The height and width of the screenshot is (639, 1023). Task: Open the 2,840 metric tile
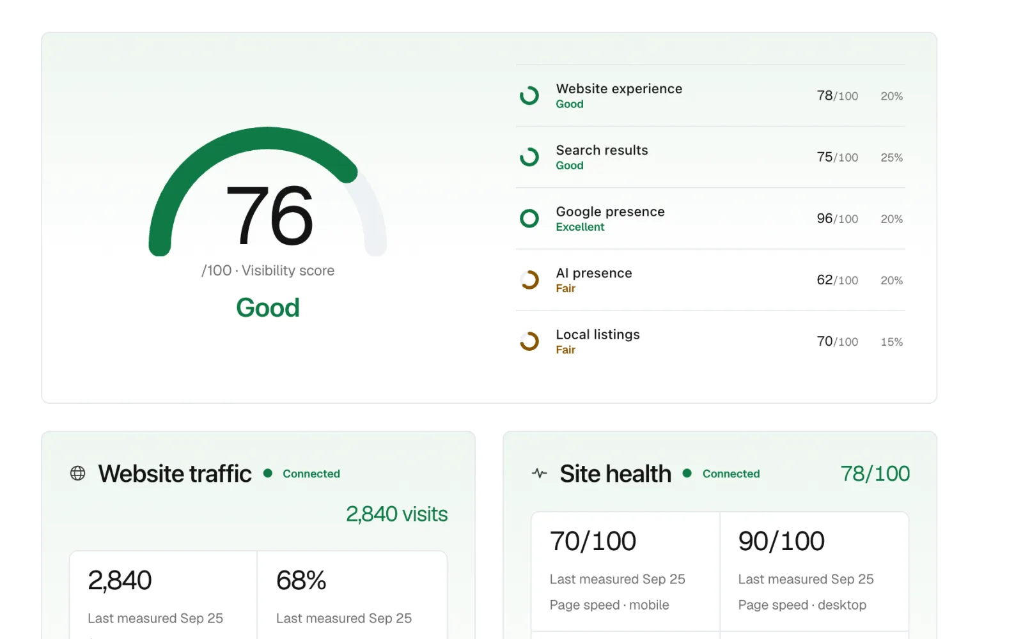(x=163, y=595)
